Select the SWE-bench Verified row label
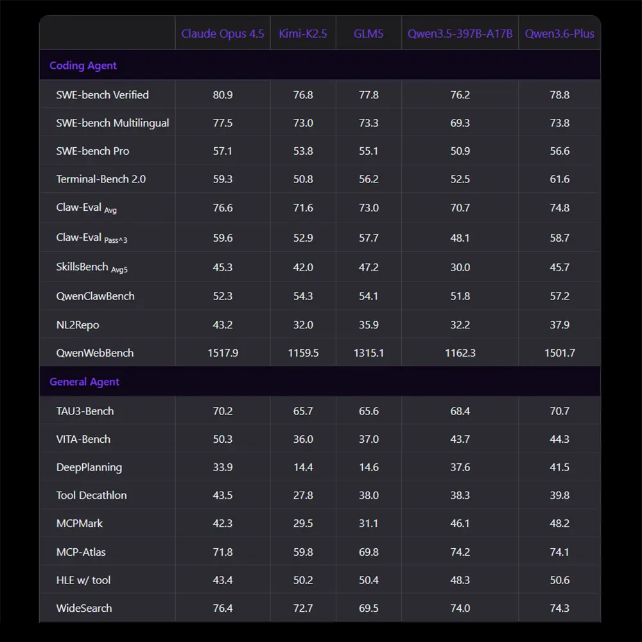642x642 pixels. pos(102,94)
